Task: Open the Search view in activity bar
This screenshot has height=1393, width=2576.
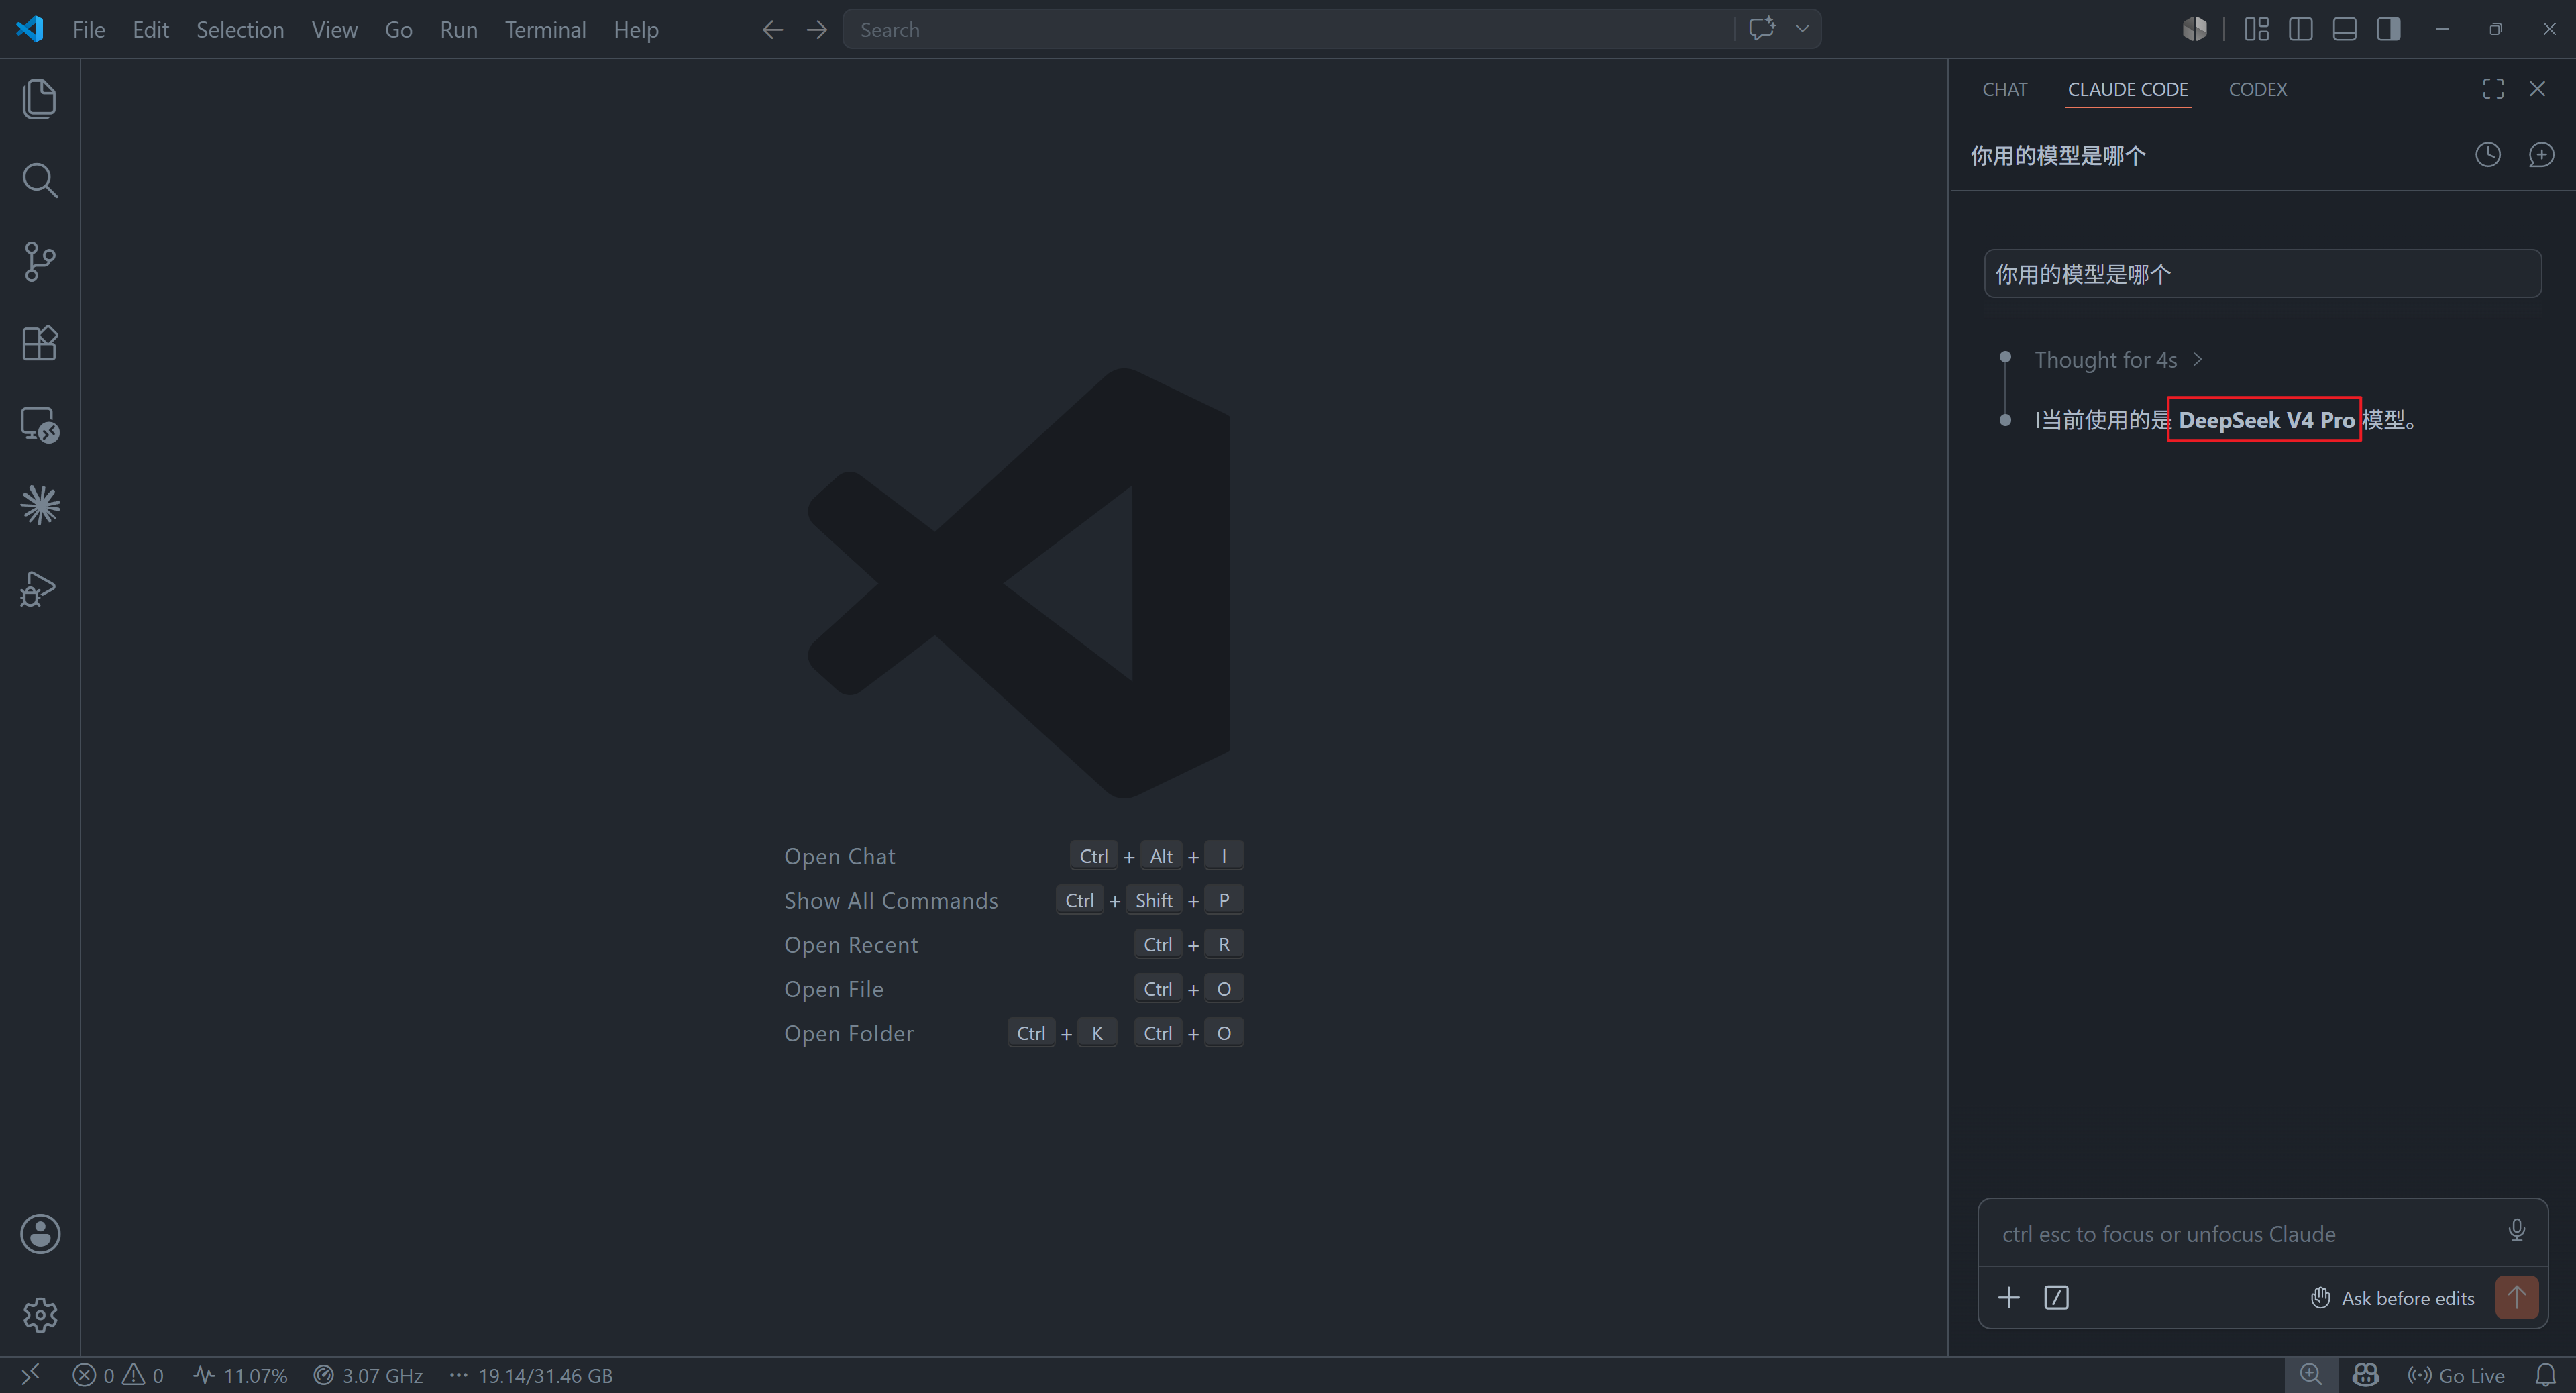Action: [40, 181]
